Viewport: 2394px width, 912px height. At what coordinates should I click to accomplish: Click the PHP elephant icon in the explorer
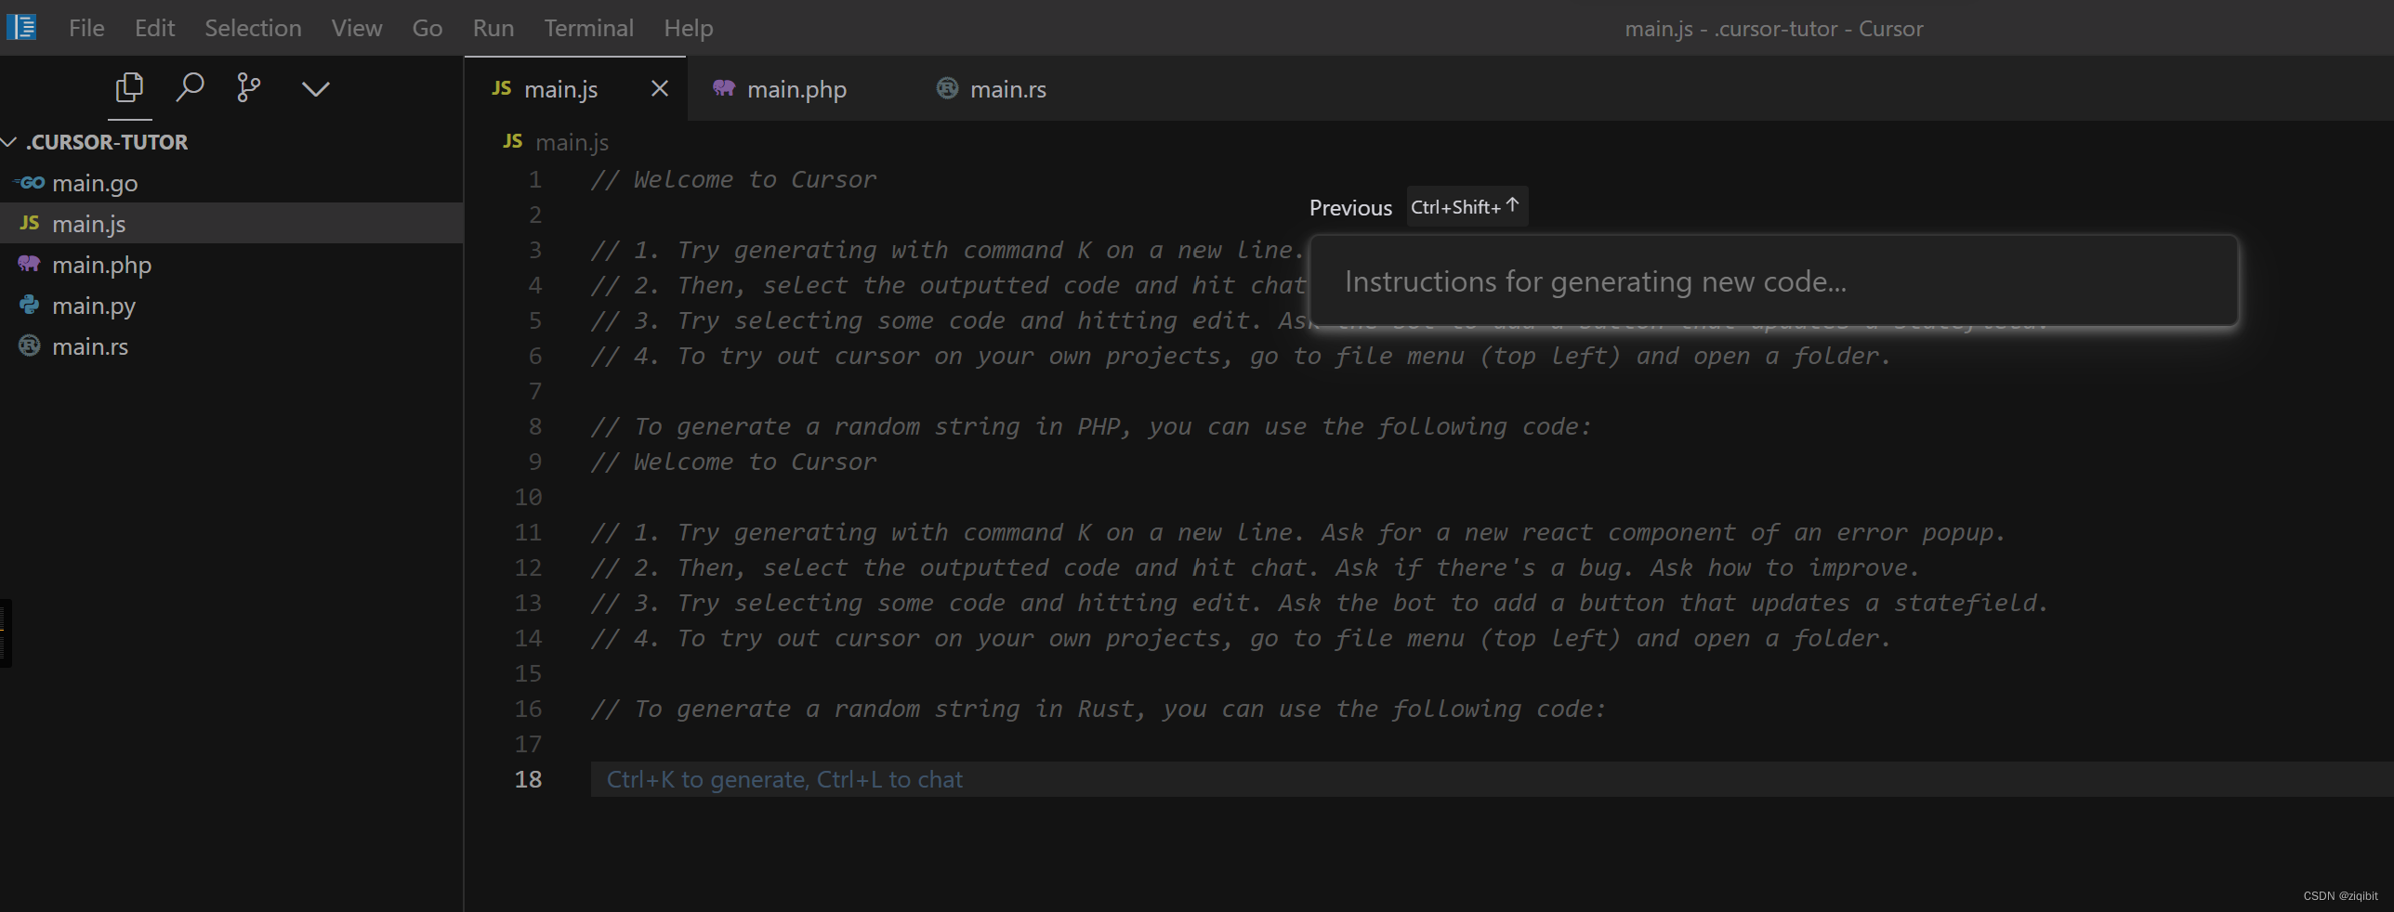[x=30, y=264]
